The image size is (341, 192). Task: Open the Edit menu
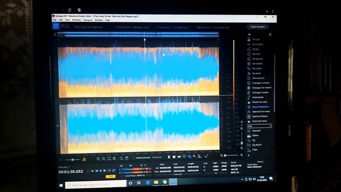coord(61,20)
